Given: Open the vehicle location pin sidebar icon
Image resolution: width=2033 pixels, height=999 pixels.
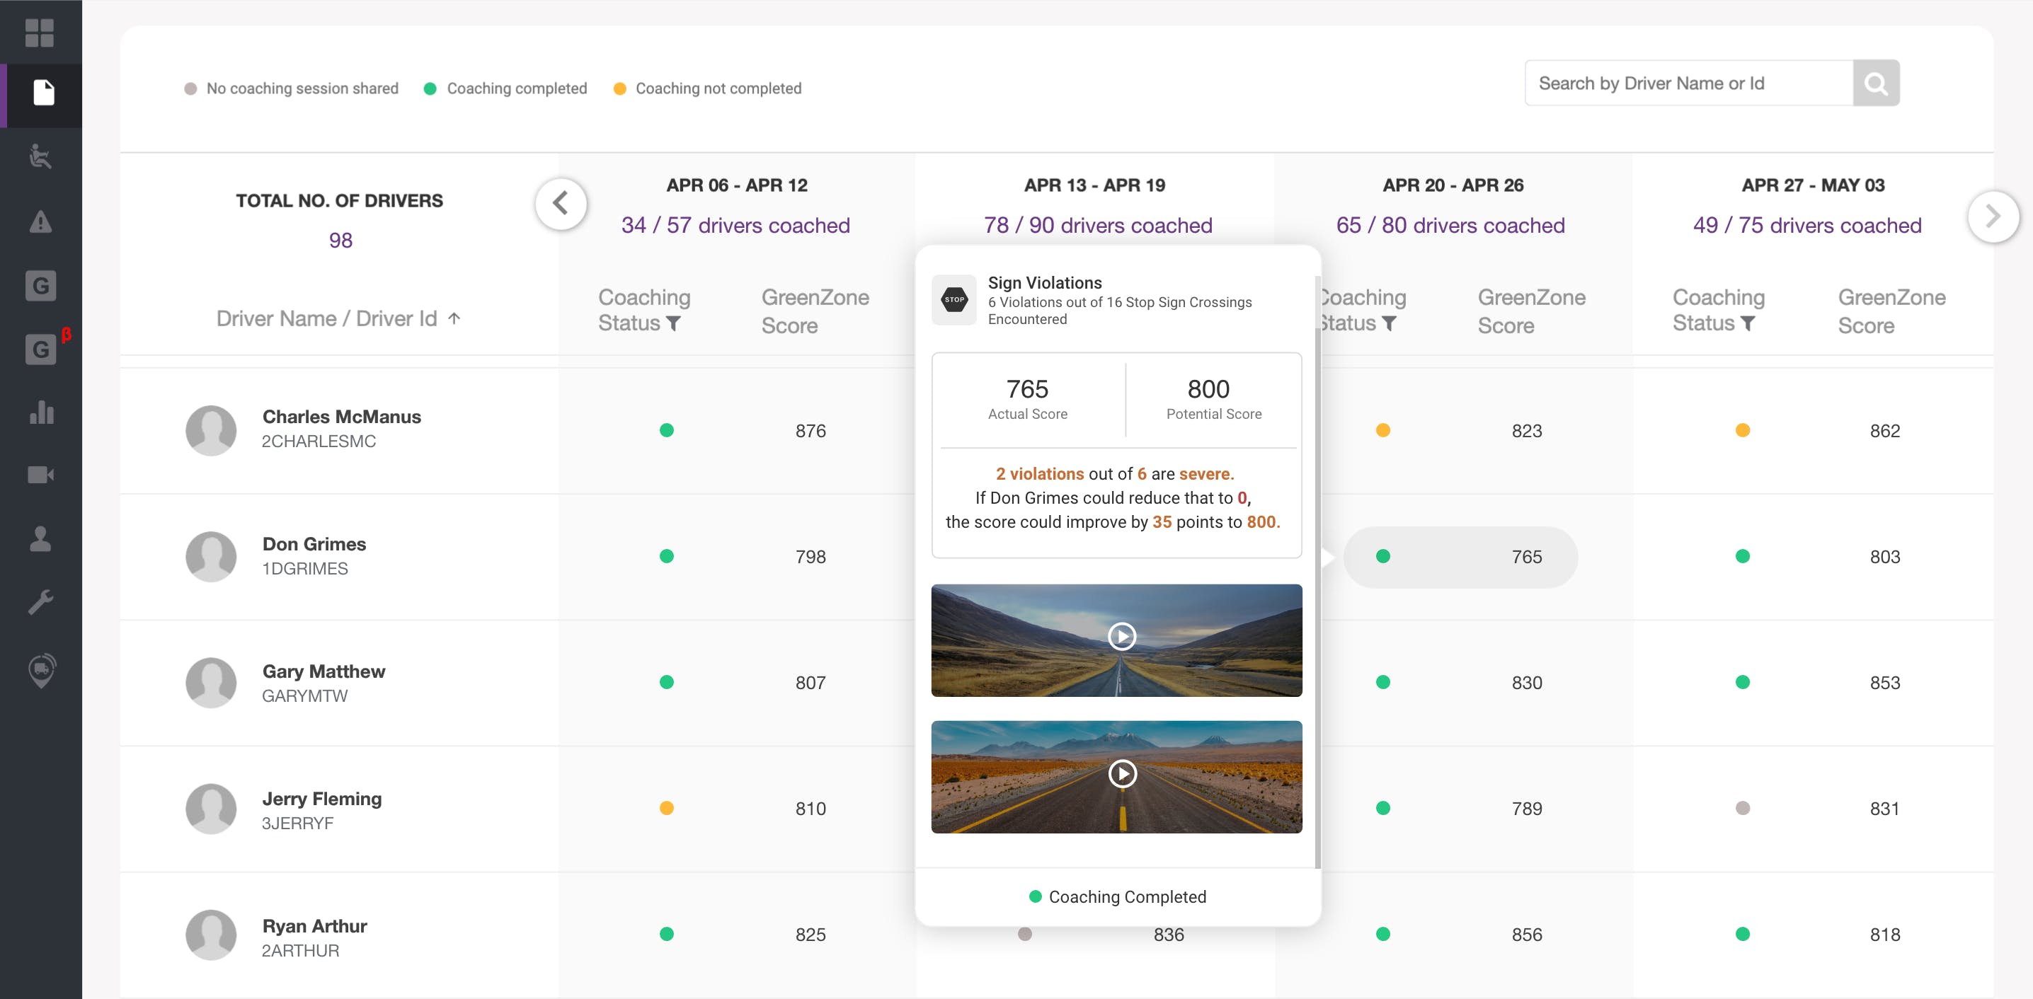Looking at the screenshot, I should pyautogui.click(x=42, y=671).
